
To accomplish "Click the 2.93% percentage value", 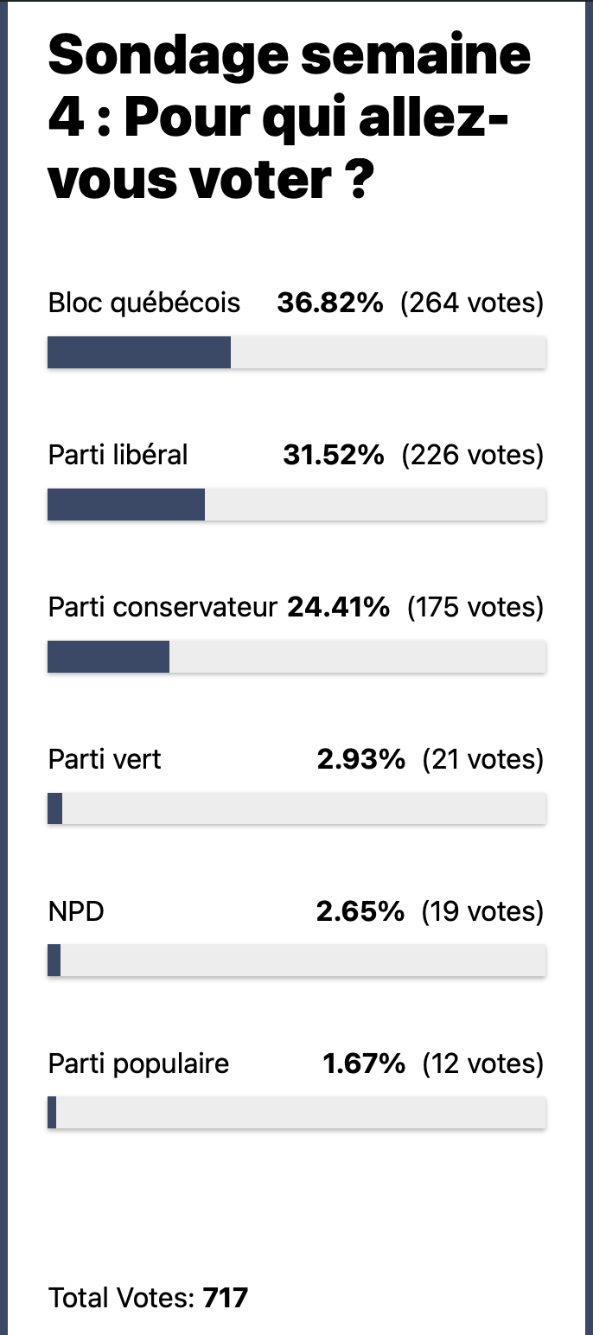I will point(360,759).
